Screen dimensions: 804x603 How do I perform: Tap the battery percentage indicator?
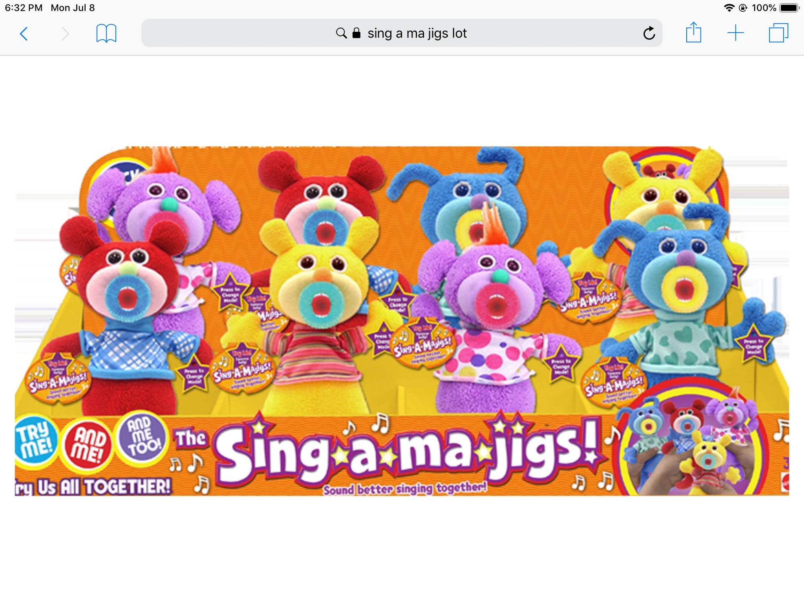[764, 7]
